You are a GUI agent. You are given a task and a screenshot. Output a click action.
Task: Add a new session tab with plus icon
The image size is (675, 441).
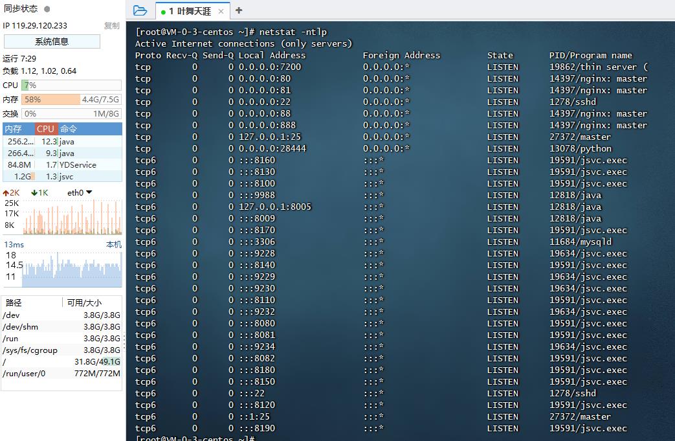point(239,10)
